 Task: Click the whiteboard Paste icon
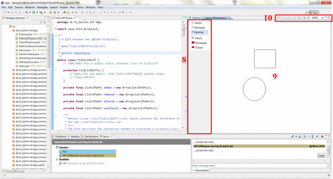click(295, 18)
